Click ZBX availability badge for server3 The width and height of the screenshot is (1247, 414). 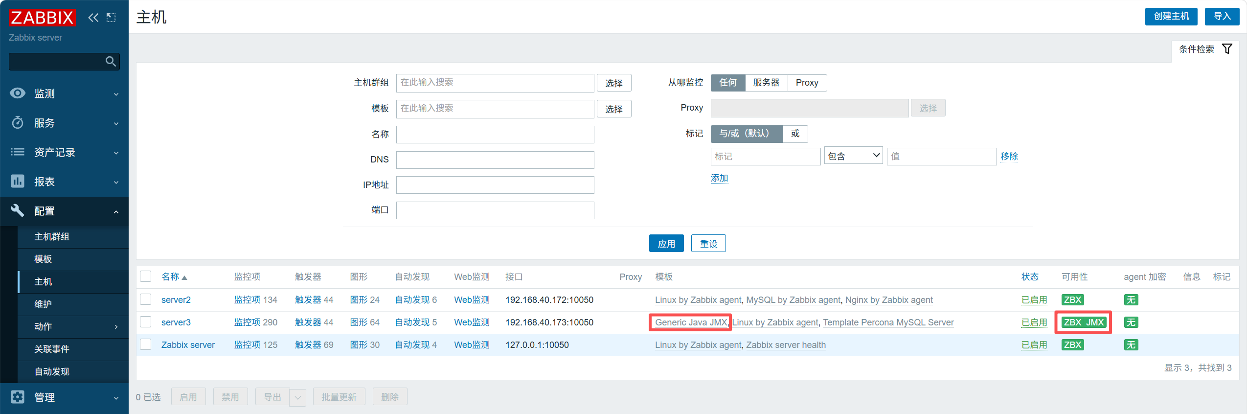tap(1073, 322)
